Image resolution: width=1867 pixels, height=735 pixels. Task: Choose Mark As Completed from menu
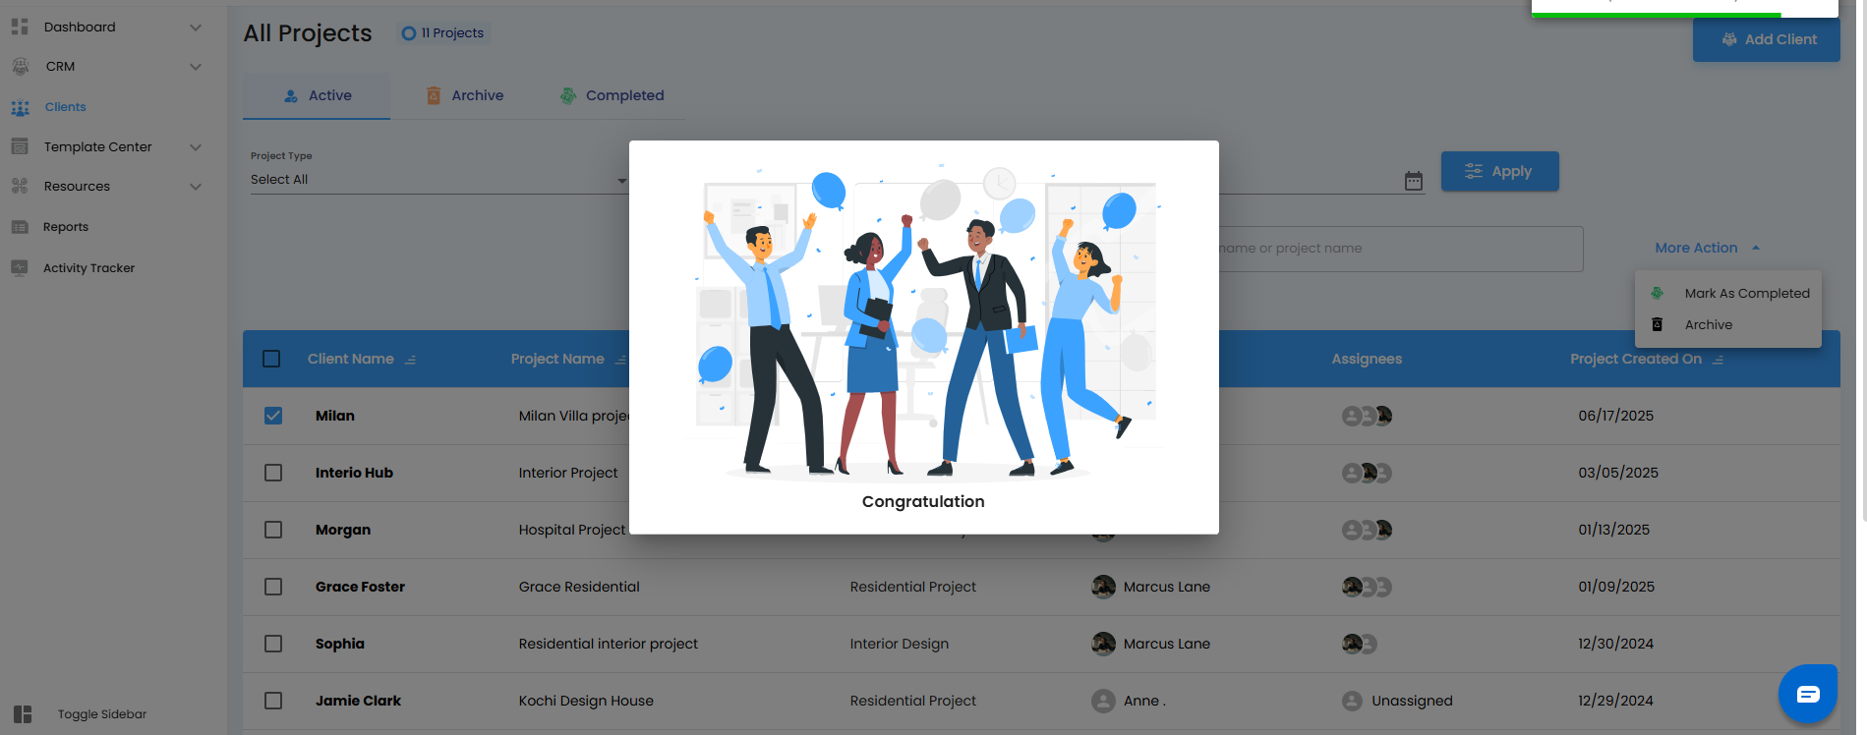point(1728,293)
